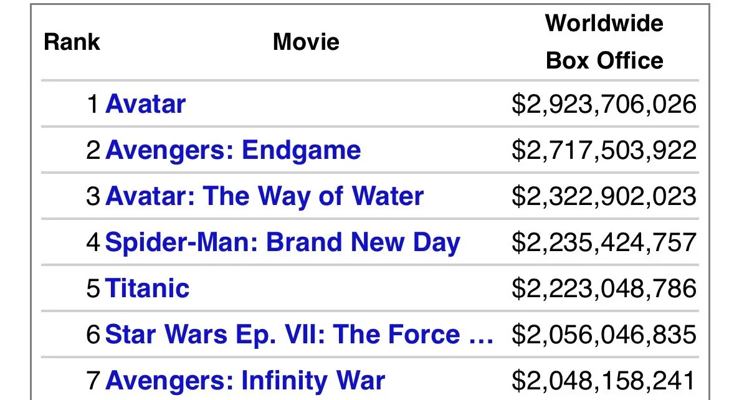Click rank number 1 cell
This screenshot has width=729, height=400.
pos(93,103)
